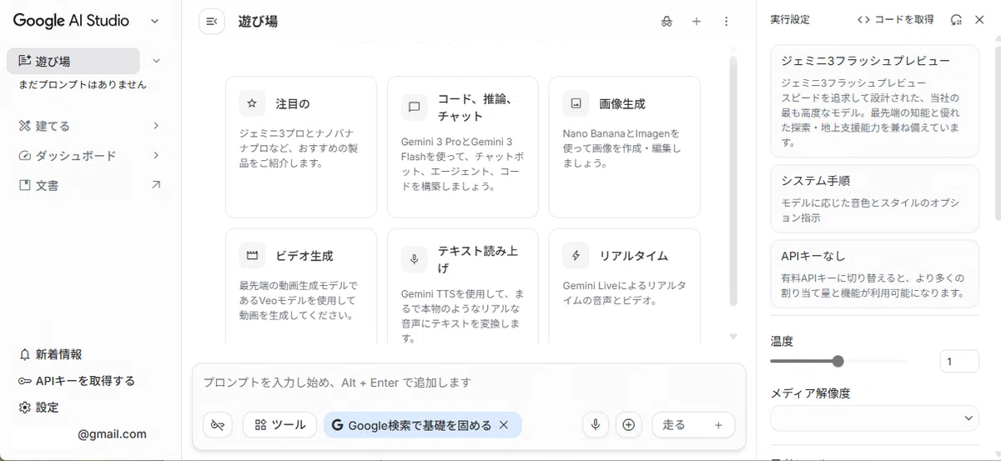
Task: Click the key icon beside APIキーを取得する
Action: click(25, 381)
